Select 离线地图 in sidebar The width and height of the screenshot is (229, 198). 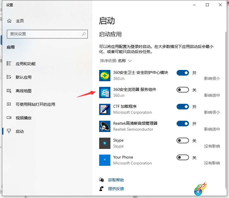click(x=47, y=91)
